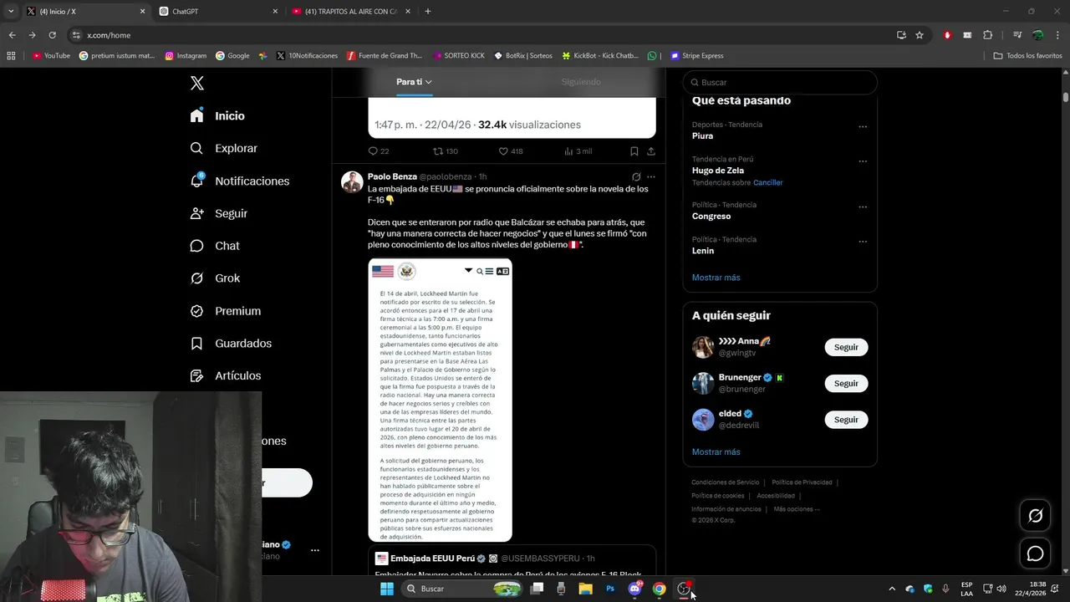Open the YouTube bookmark

click(x=52, y=56)
